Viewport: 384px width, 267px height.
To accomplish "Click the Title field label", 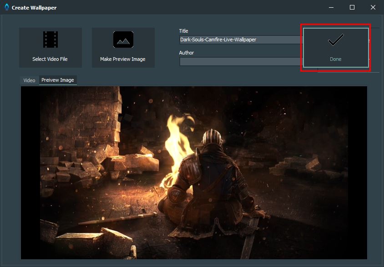I will (x=183, y=31).
